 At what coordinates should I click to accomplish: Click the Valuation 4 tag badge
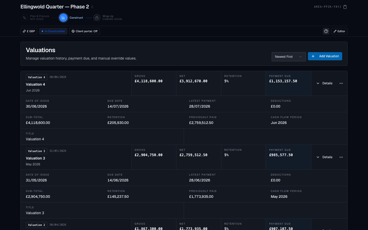coord(37,77)
